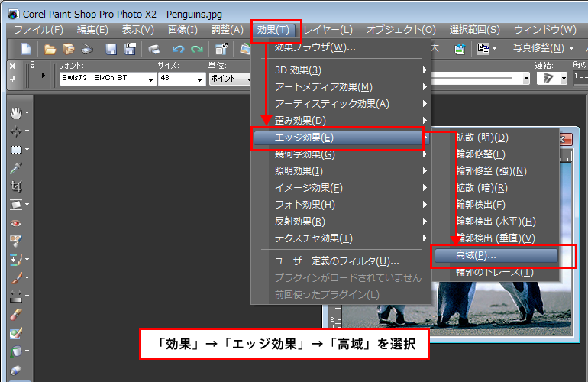
Task: Choose アーティスティック効果(A) submenu
Action: pos(341,104)
